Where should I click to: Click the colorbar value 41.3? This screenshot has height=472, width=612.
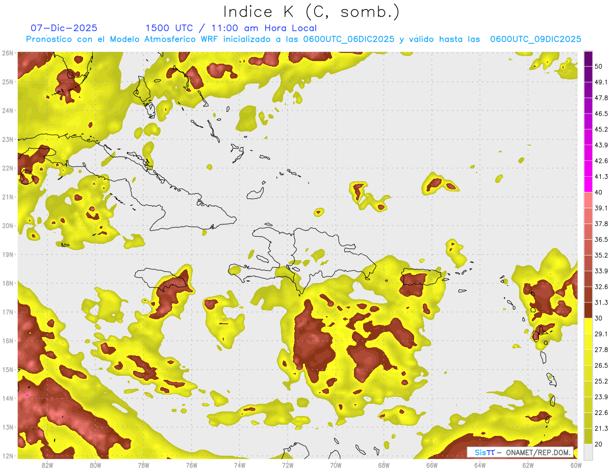coord(601,176)
